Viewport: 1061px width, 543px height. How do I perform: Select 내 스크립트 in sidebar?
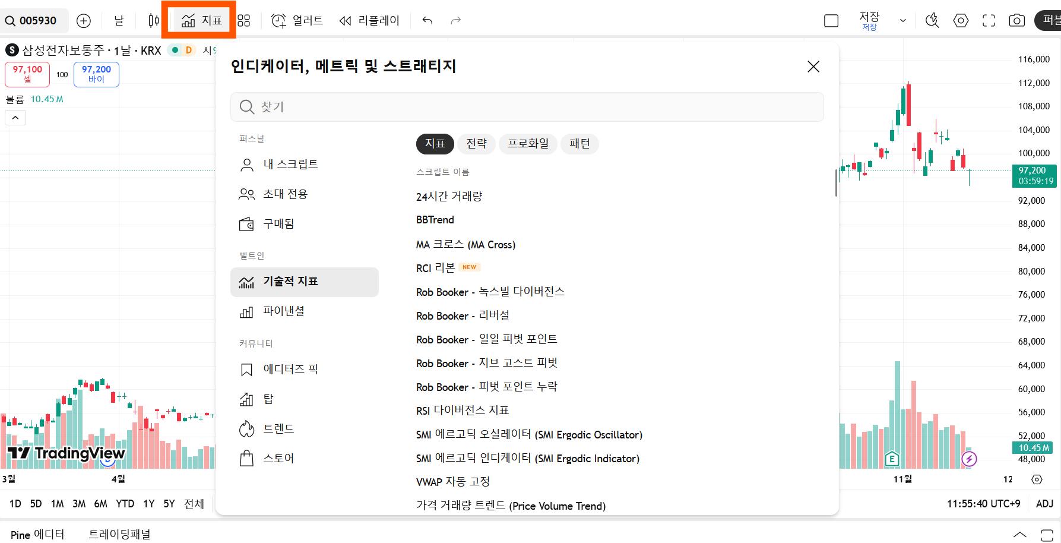pyautogui.click(x=305, y=165)
